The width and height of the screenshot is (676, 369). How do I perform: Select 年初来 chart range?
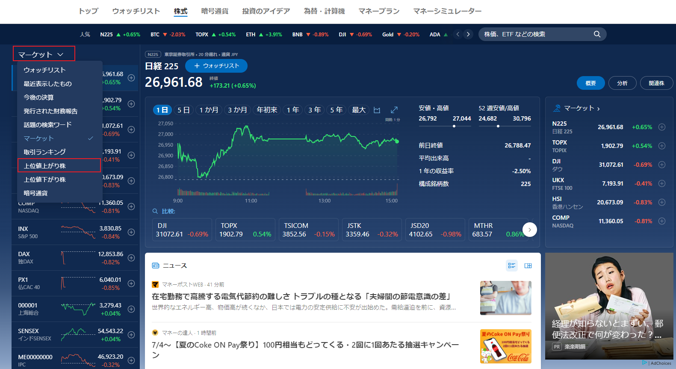click(267, 110)
